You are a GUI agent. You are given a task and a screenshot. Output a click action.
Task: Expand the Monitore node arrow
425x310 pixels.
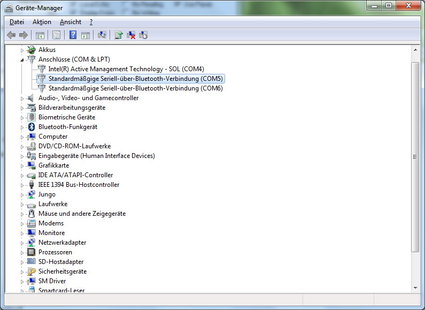click(22, 233)
